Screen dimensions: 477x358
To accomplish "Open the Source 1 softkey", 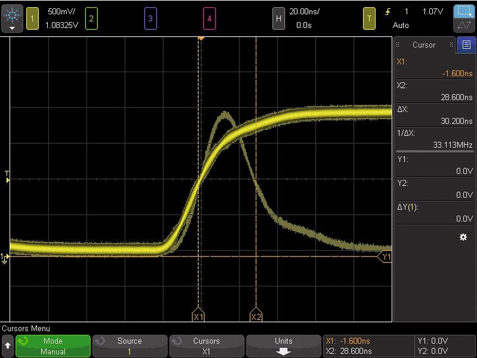I will tap(130, 346).
